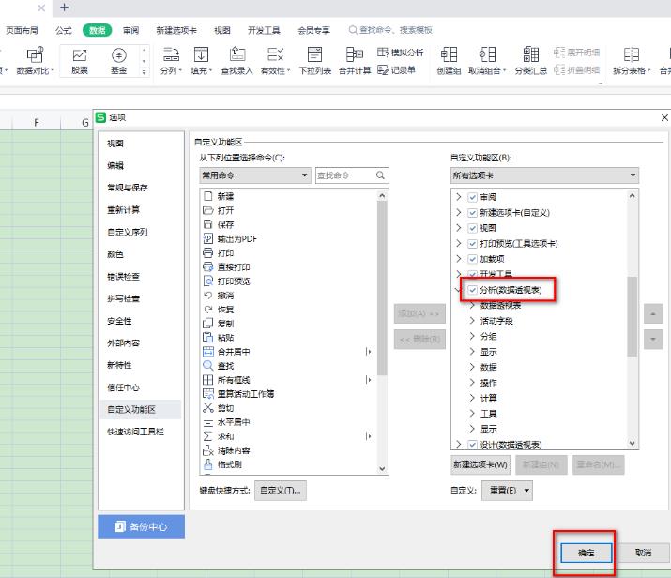Select 清除内容 in the command list
This screenshot has width=671, height=578.
(x=227, y=450)
